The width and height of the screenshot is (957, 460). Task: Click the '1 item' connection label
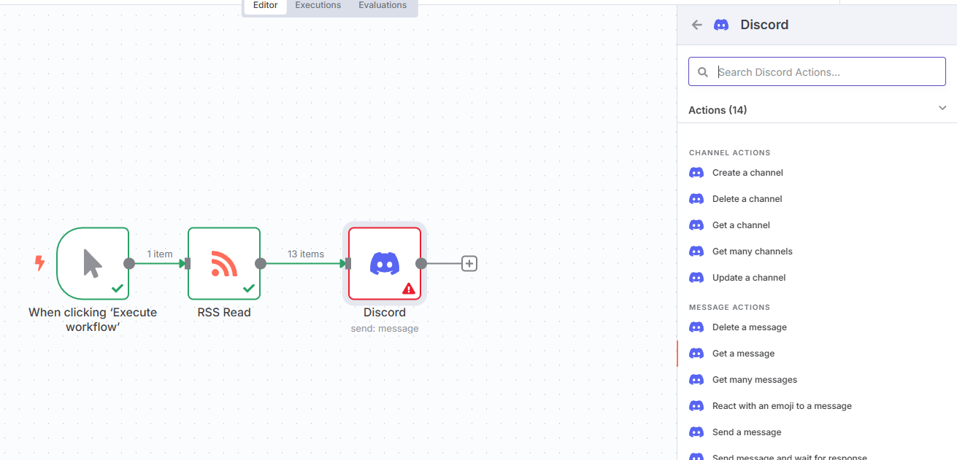point(160,254)
